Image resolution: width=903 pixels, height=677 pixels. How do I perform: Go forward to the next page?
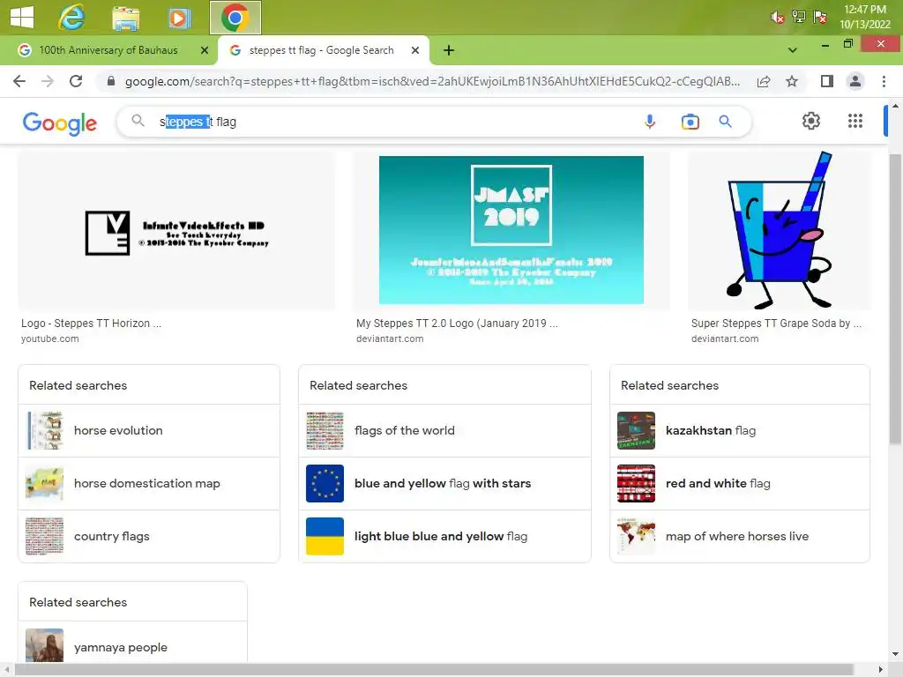click(x=48, y=81)
